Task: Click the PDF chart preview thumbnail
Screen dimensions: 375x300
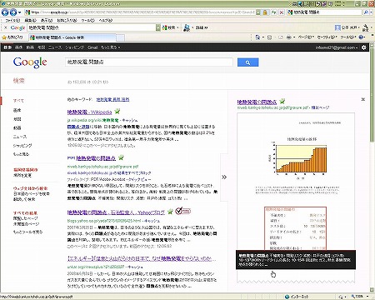Action: [x=296, y=197]
